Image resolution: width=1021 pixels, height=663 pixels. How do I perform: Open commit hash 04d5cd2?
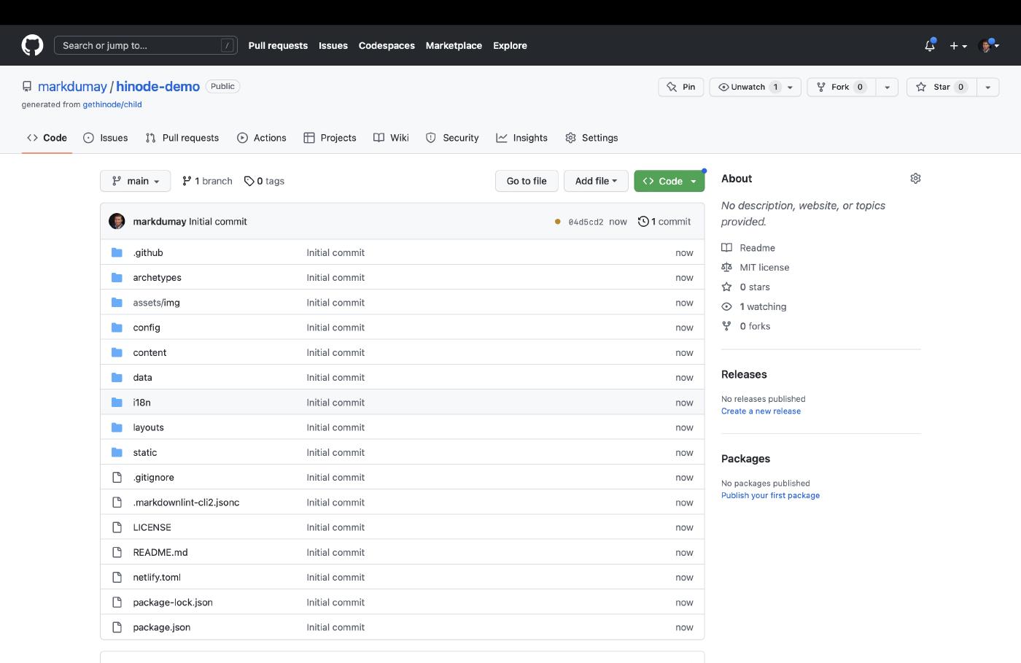(586, 222)
